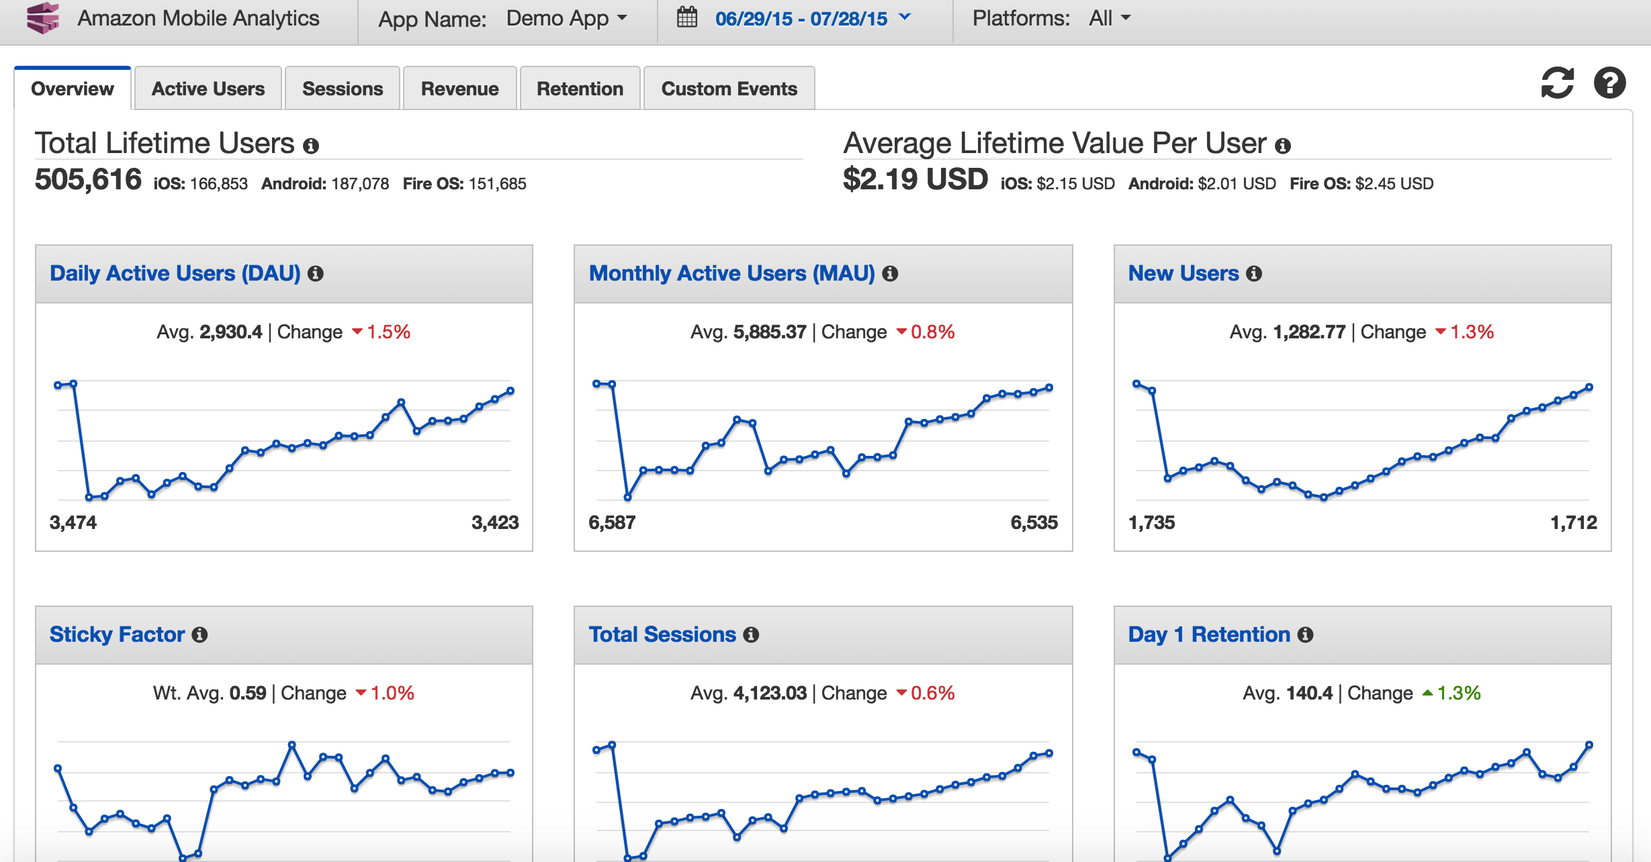Open the Retention tab
The height and width of the screenshot is (862, 1651).
[x=580, y=89]
